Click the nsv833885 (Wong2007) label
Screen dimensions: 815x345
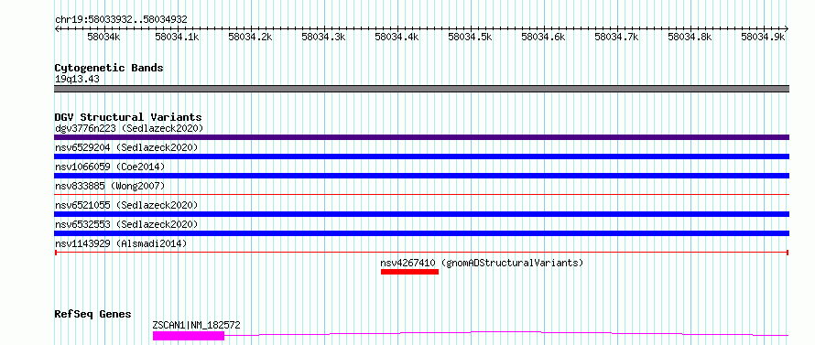pyautogui.click(x=110, y=186)
